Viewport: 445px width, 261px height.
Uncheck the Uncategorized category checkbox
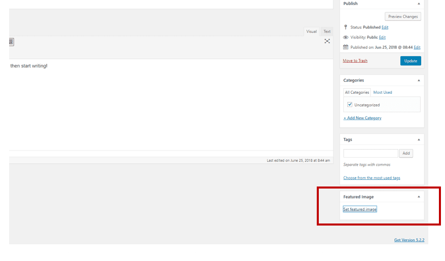(x=350, y=104)
